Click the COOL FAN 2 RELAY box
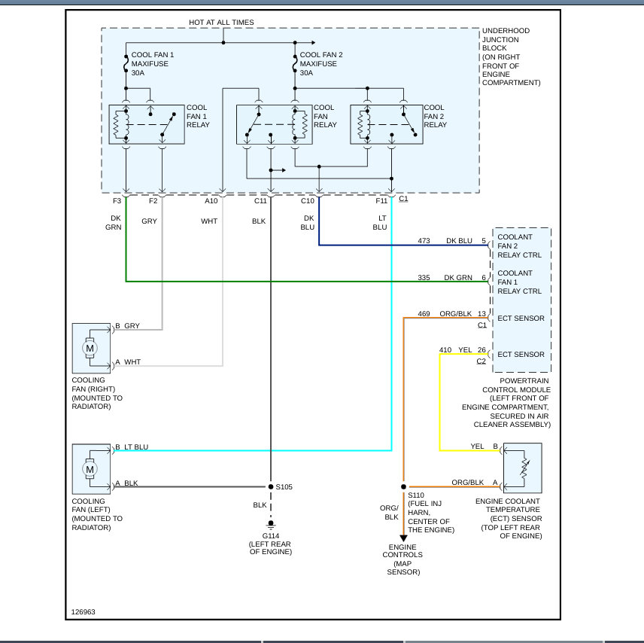The width and height of the screenshot is (644, 643). (387, 124)
